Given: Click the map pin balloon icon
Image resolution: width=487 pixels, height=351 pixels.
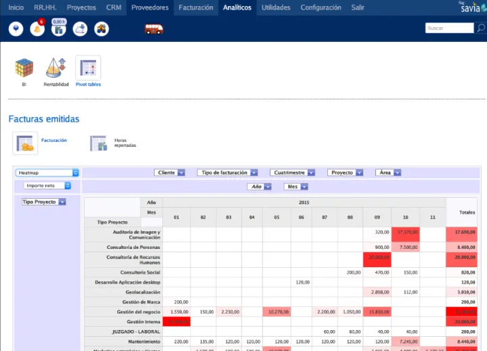Looking at the screenshot, I should (16, 29).
